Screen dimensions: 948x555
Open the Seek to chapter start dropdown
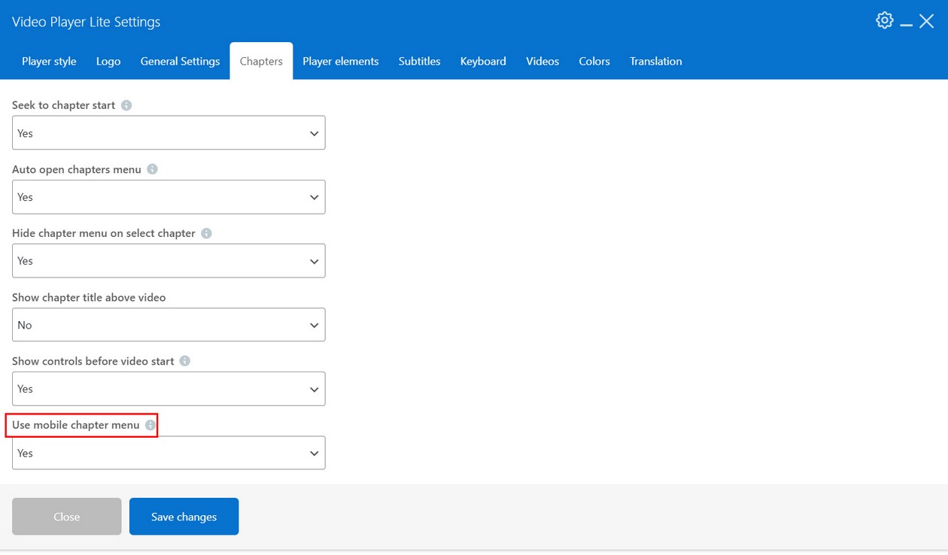pyautogui.click(x=169, y=133)
